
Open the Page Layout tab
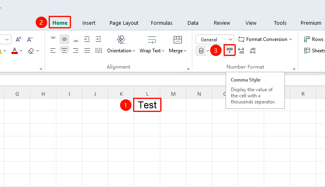124,23
